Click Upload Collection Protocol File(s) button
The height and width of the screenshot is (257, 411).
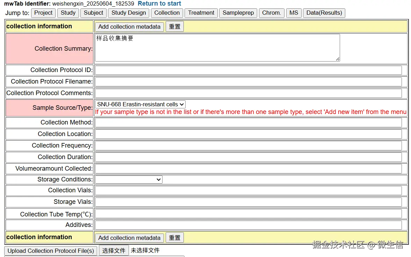51,251
